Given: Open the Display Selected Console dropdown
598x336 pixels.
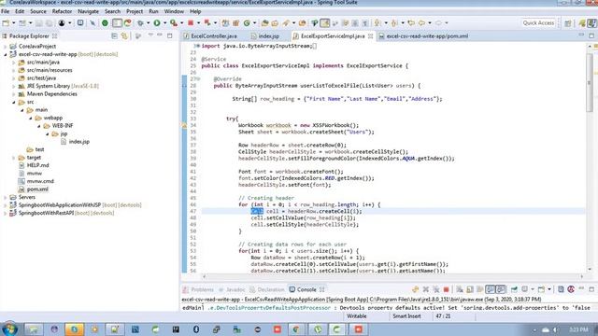Looking at the screenshot, I should click(x=532, y=289).
